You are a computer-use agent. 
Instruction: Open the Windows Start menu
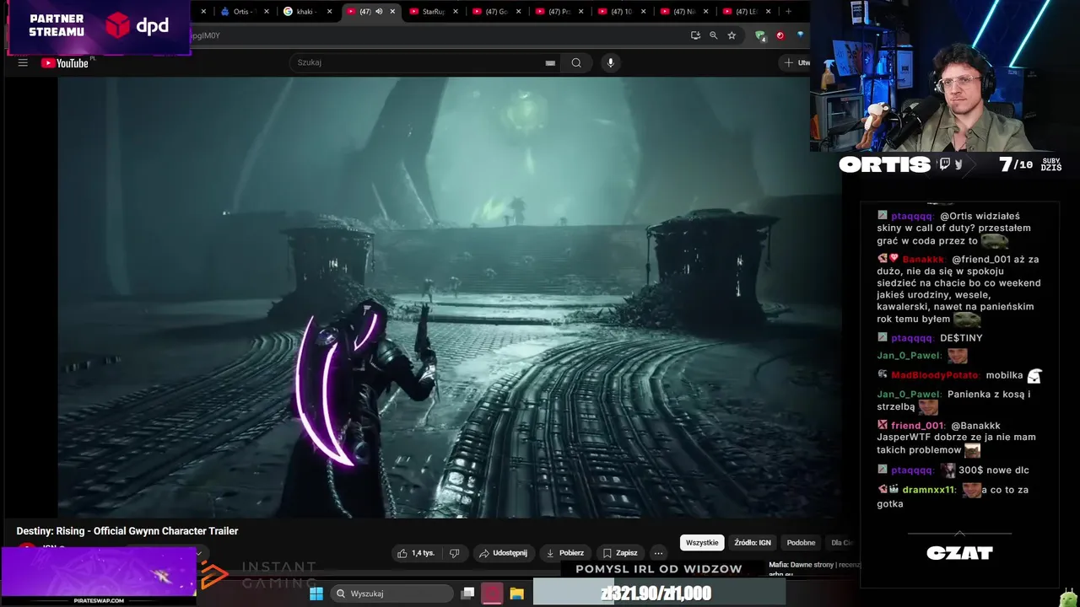(316, 594)
